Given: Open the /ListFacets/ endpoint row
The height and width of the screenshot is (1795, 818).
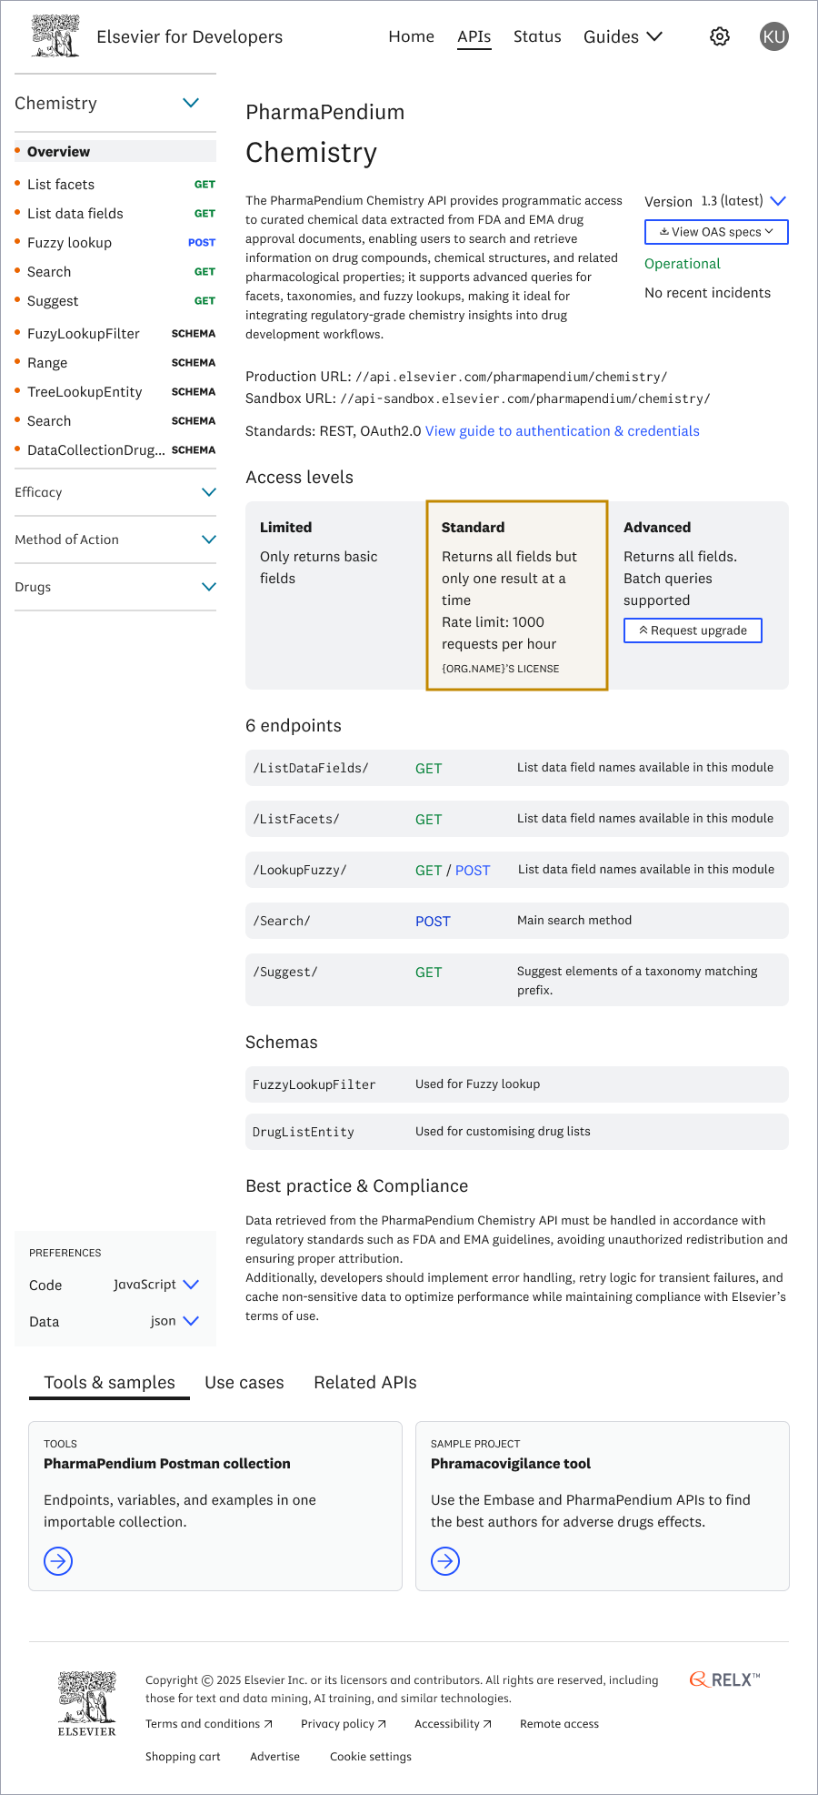Looking at the screenshot, I should pos(517,819).
